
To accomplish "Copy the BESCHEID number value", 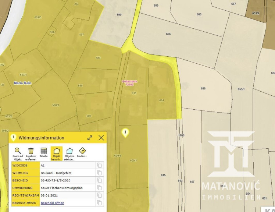I will point(99,180).
